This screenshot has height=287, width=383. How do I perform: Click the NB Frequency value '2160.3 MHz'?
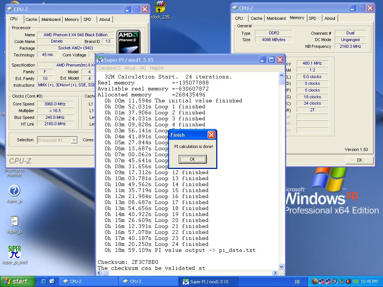tap(350, 46)
